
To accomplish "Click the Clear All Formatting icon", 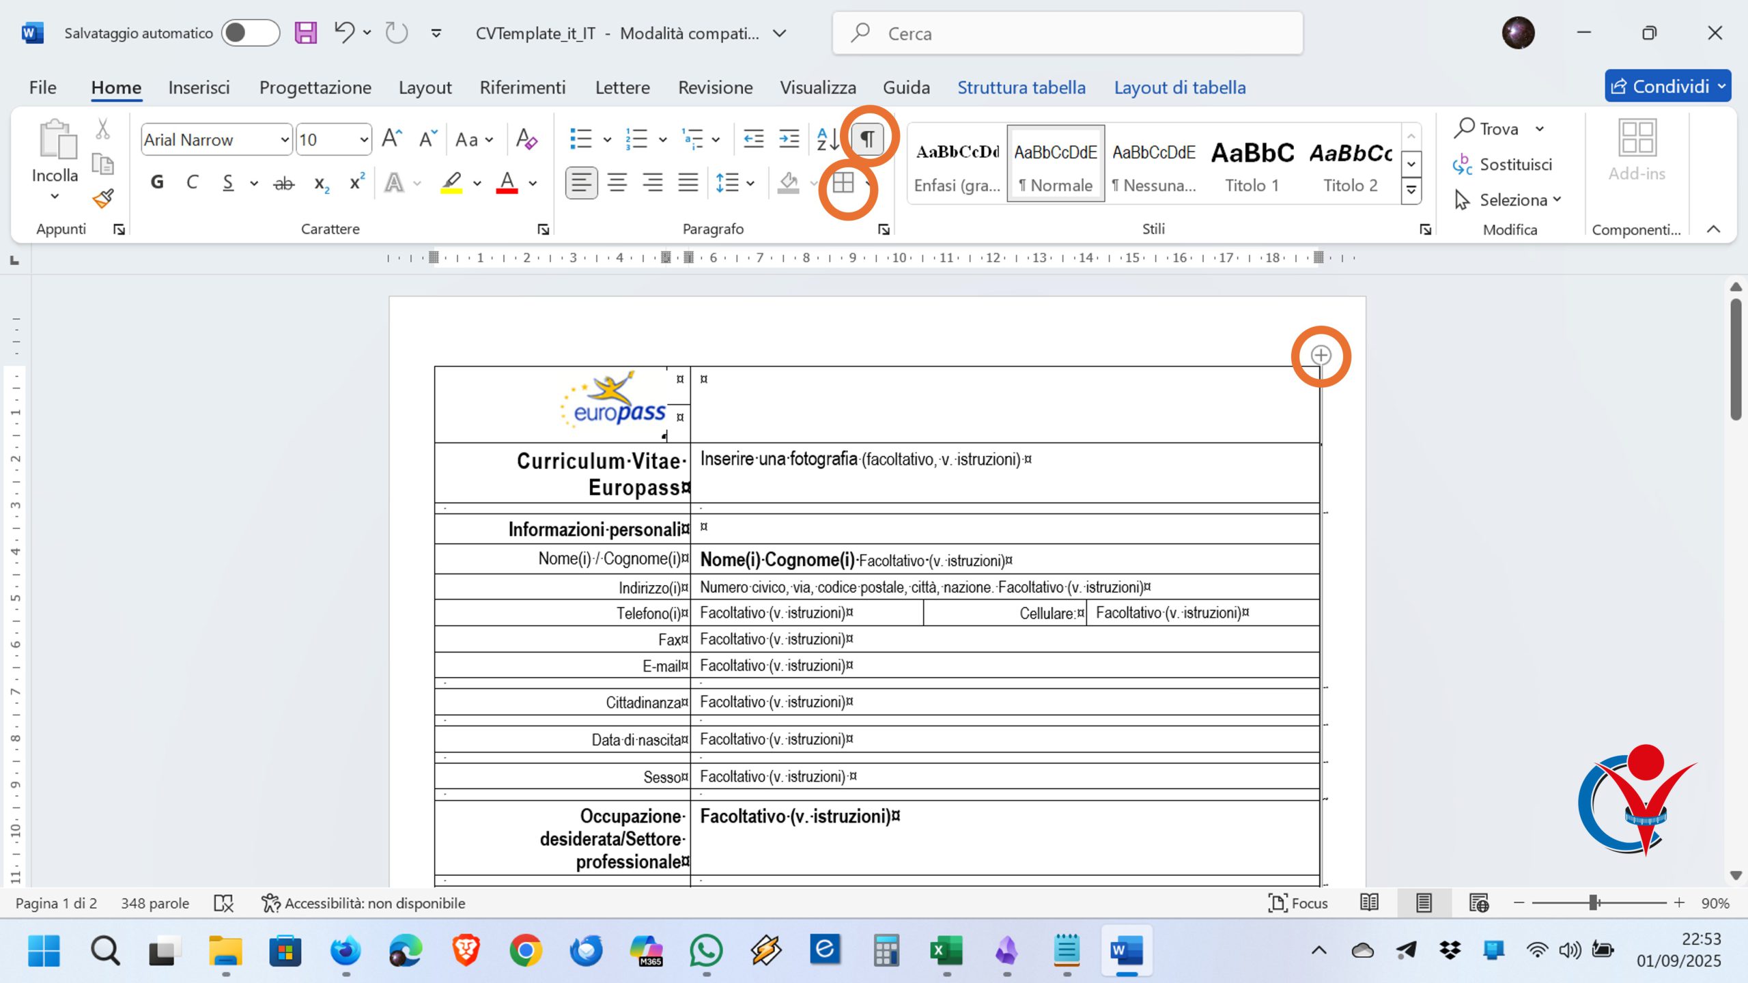I will 526,139.
